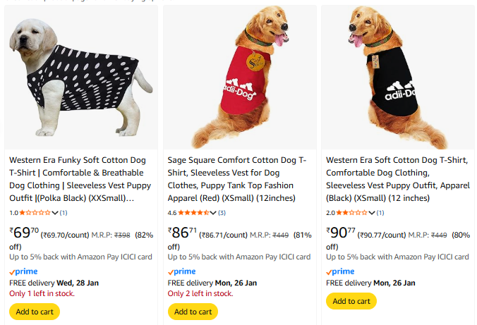Add red Sage Square shirt to cart
The height and width of the screenshot is (325, 477).
point(193,312)
